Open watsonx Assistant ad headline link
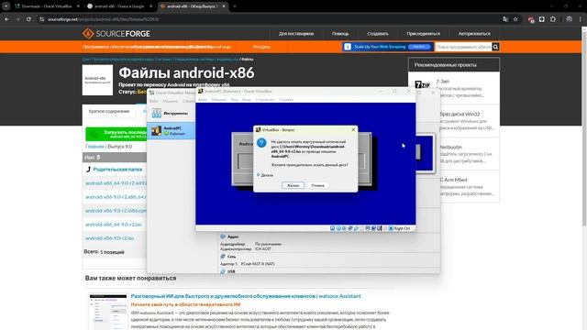This screenshot has width=587, height=330. coord(246,296)
